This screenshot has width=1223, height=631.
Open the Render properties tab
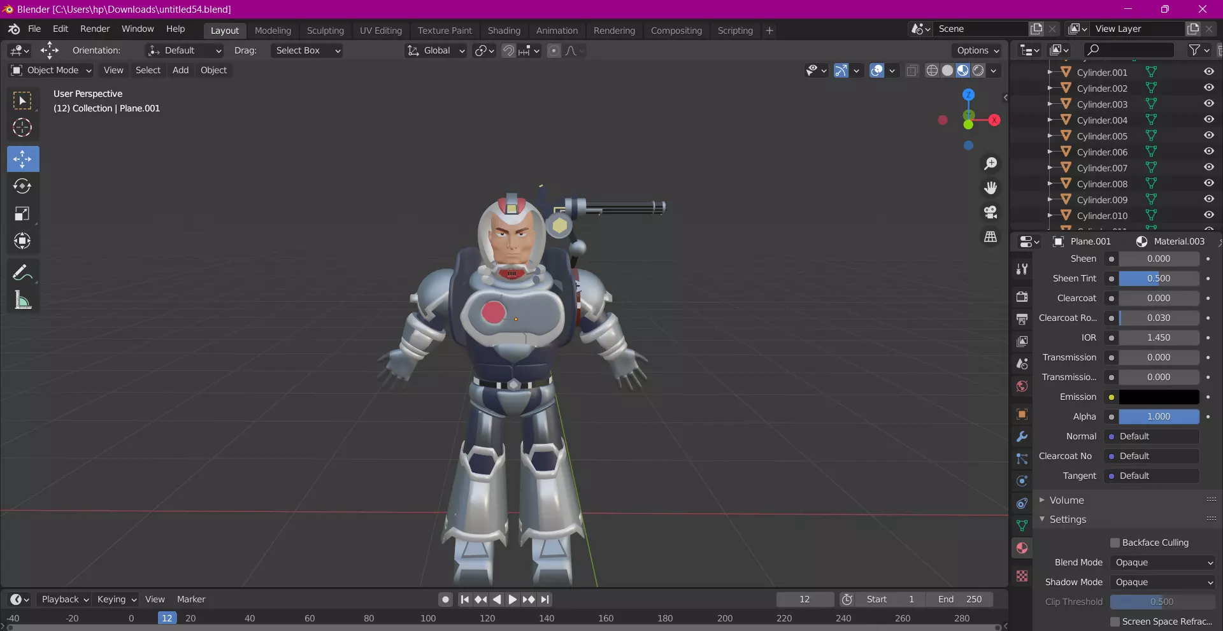point(1022,297)
